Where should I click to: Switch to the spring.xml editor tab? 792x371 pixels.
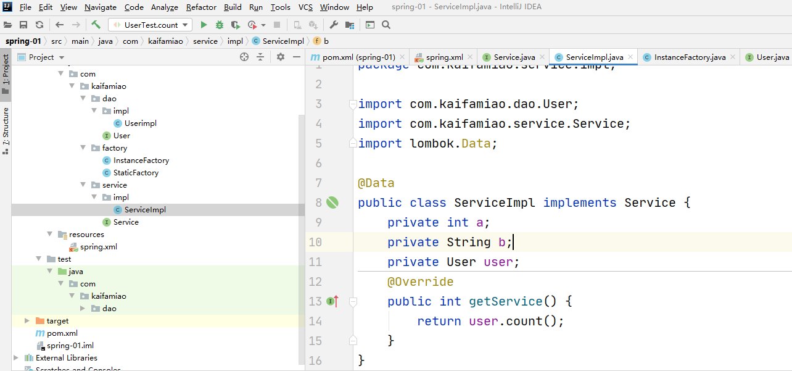click(444, 57)
